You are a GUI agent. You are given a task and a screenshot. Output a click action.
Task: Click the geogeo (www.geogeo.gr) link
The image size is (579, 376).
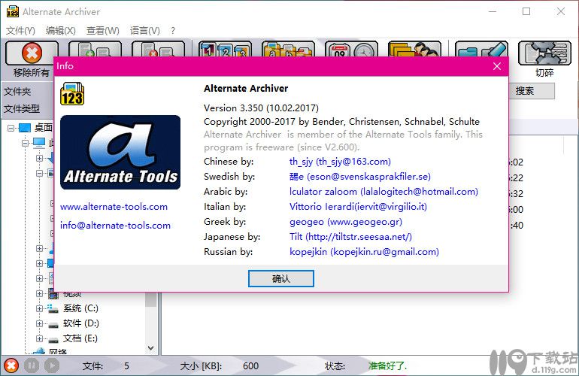[346, 222]
